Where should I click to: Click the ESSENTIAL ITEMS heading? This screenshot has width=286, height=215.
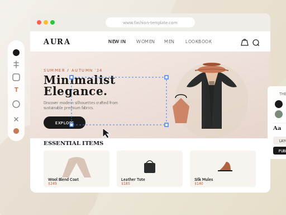(73, 143)
